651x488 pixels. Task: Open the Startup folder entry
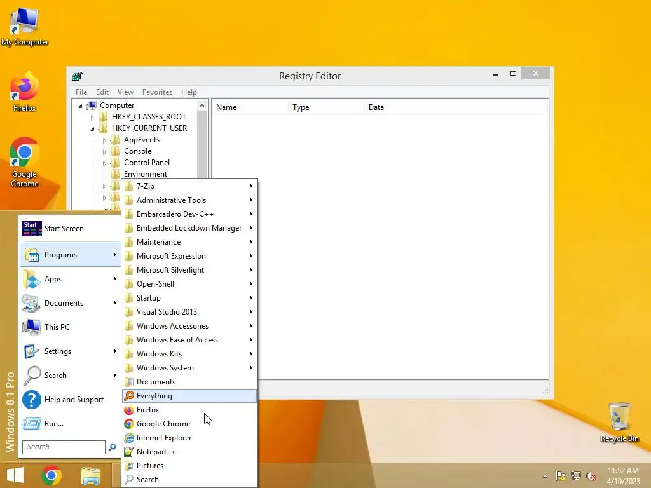tap(189, 298)
